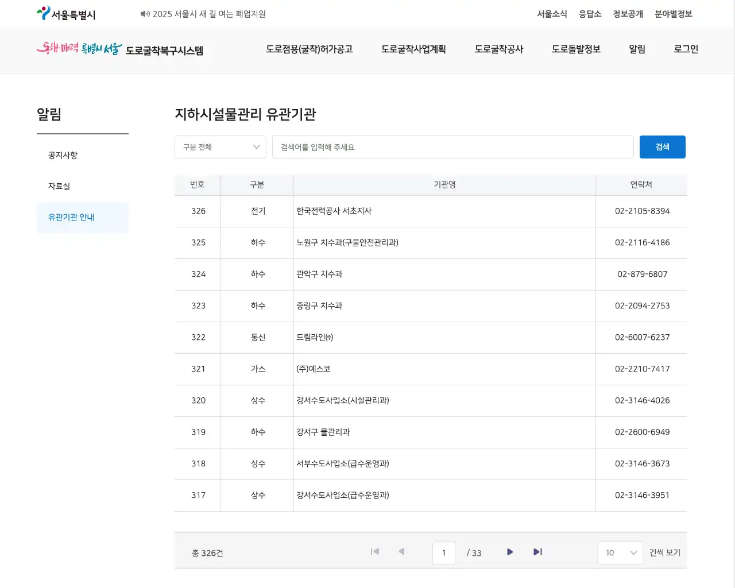Expand the 10 items per page dropdown
This screenshot has height=588, width=735.
(620, 553)
